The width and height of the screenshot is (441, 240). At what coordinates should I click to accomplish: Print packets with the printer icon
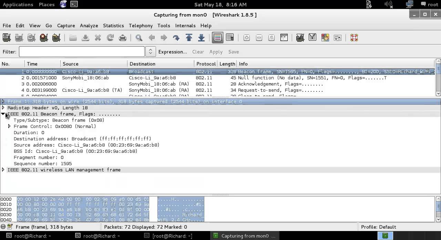pos(123,38)
